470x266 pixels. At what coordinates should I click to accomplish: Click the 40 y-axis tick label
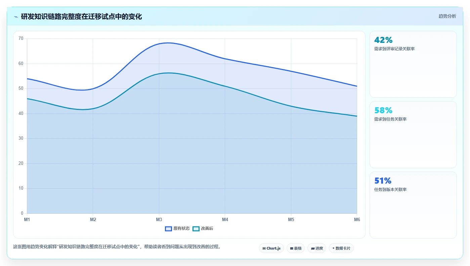point(21,114)
